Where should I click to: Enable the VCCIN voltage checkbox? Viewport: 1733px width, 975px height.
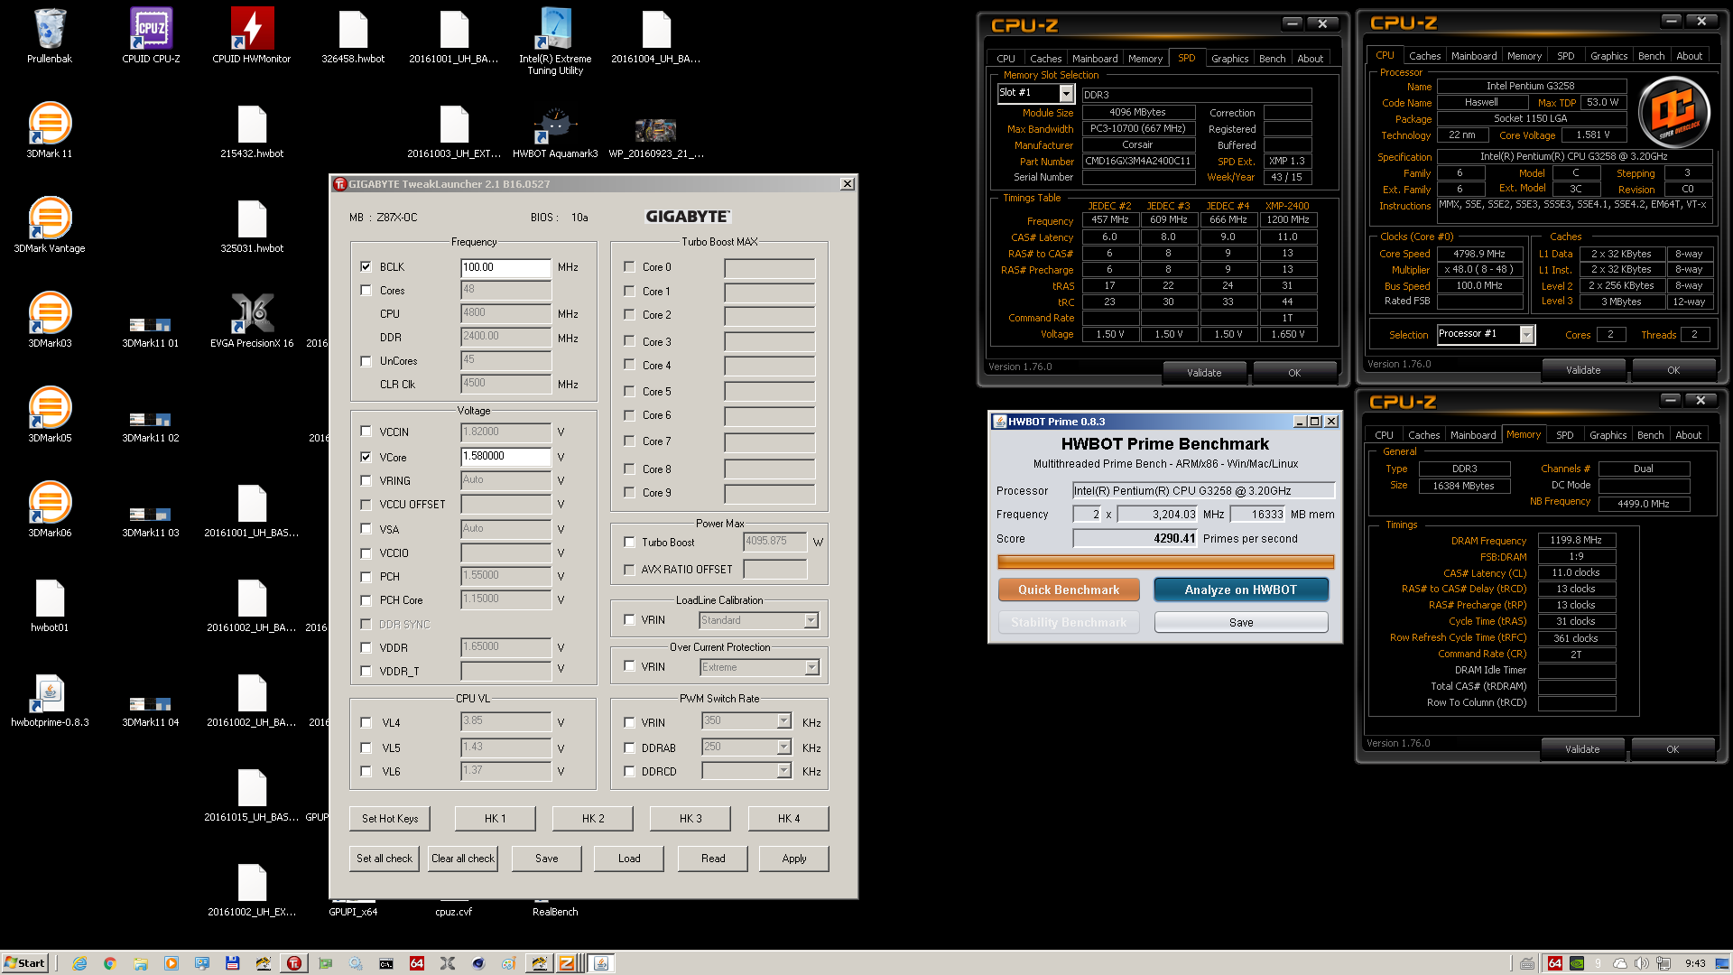pos(366,432)
